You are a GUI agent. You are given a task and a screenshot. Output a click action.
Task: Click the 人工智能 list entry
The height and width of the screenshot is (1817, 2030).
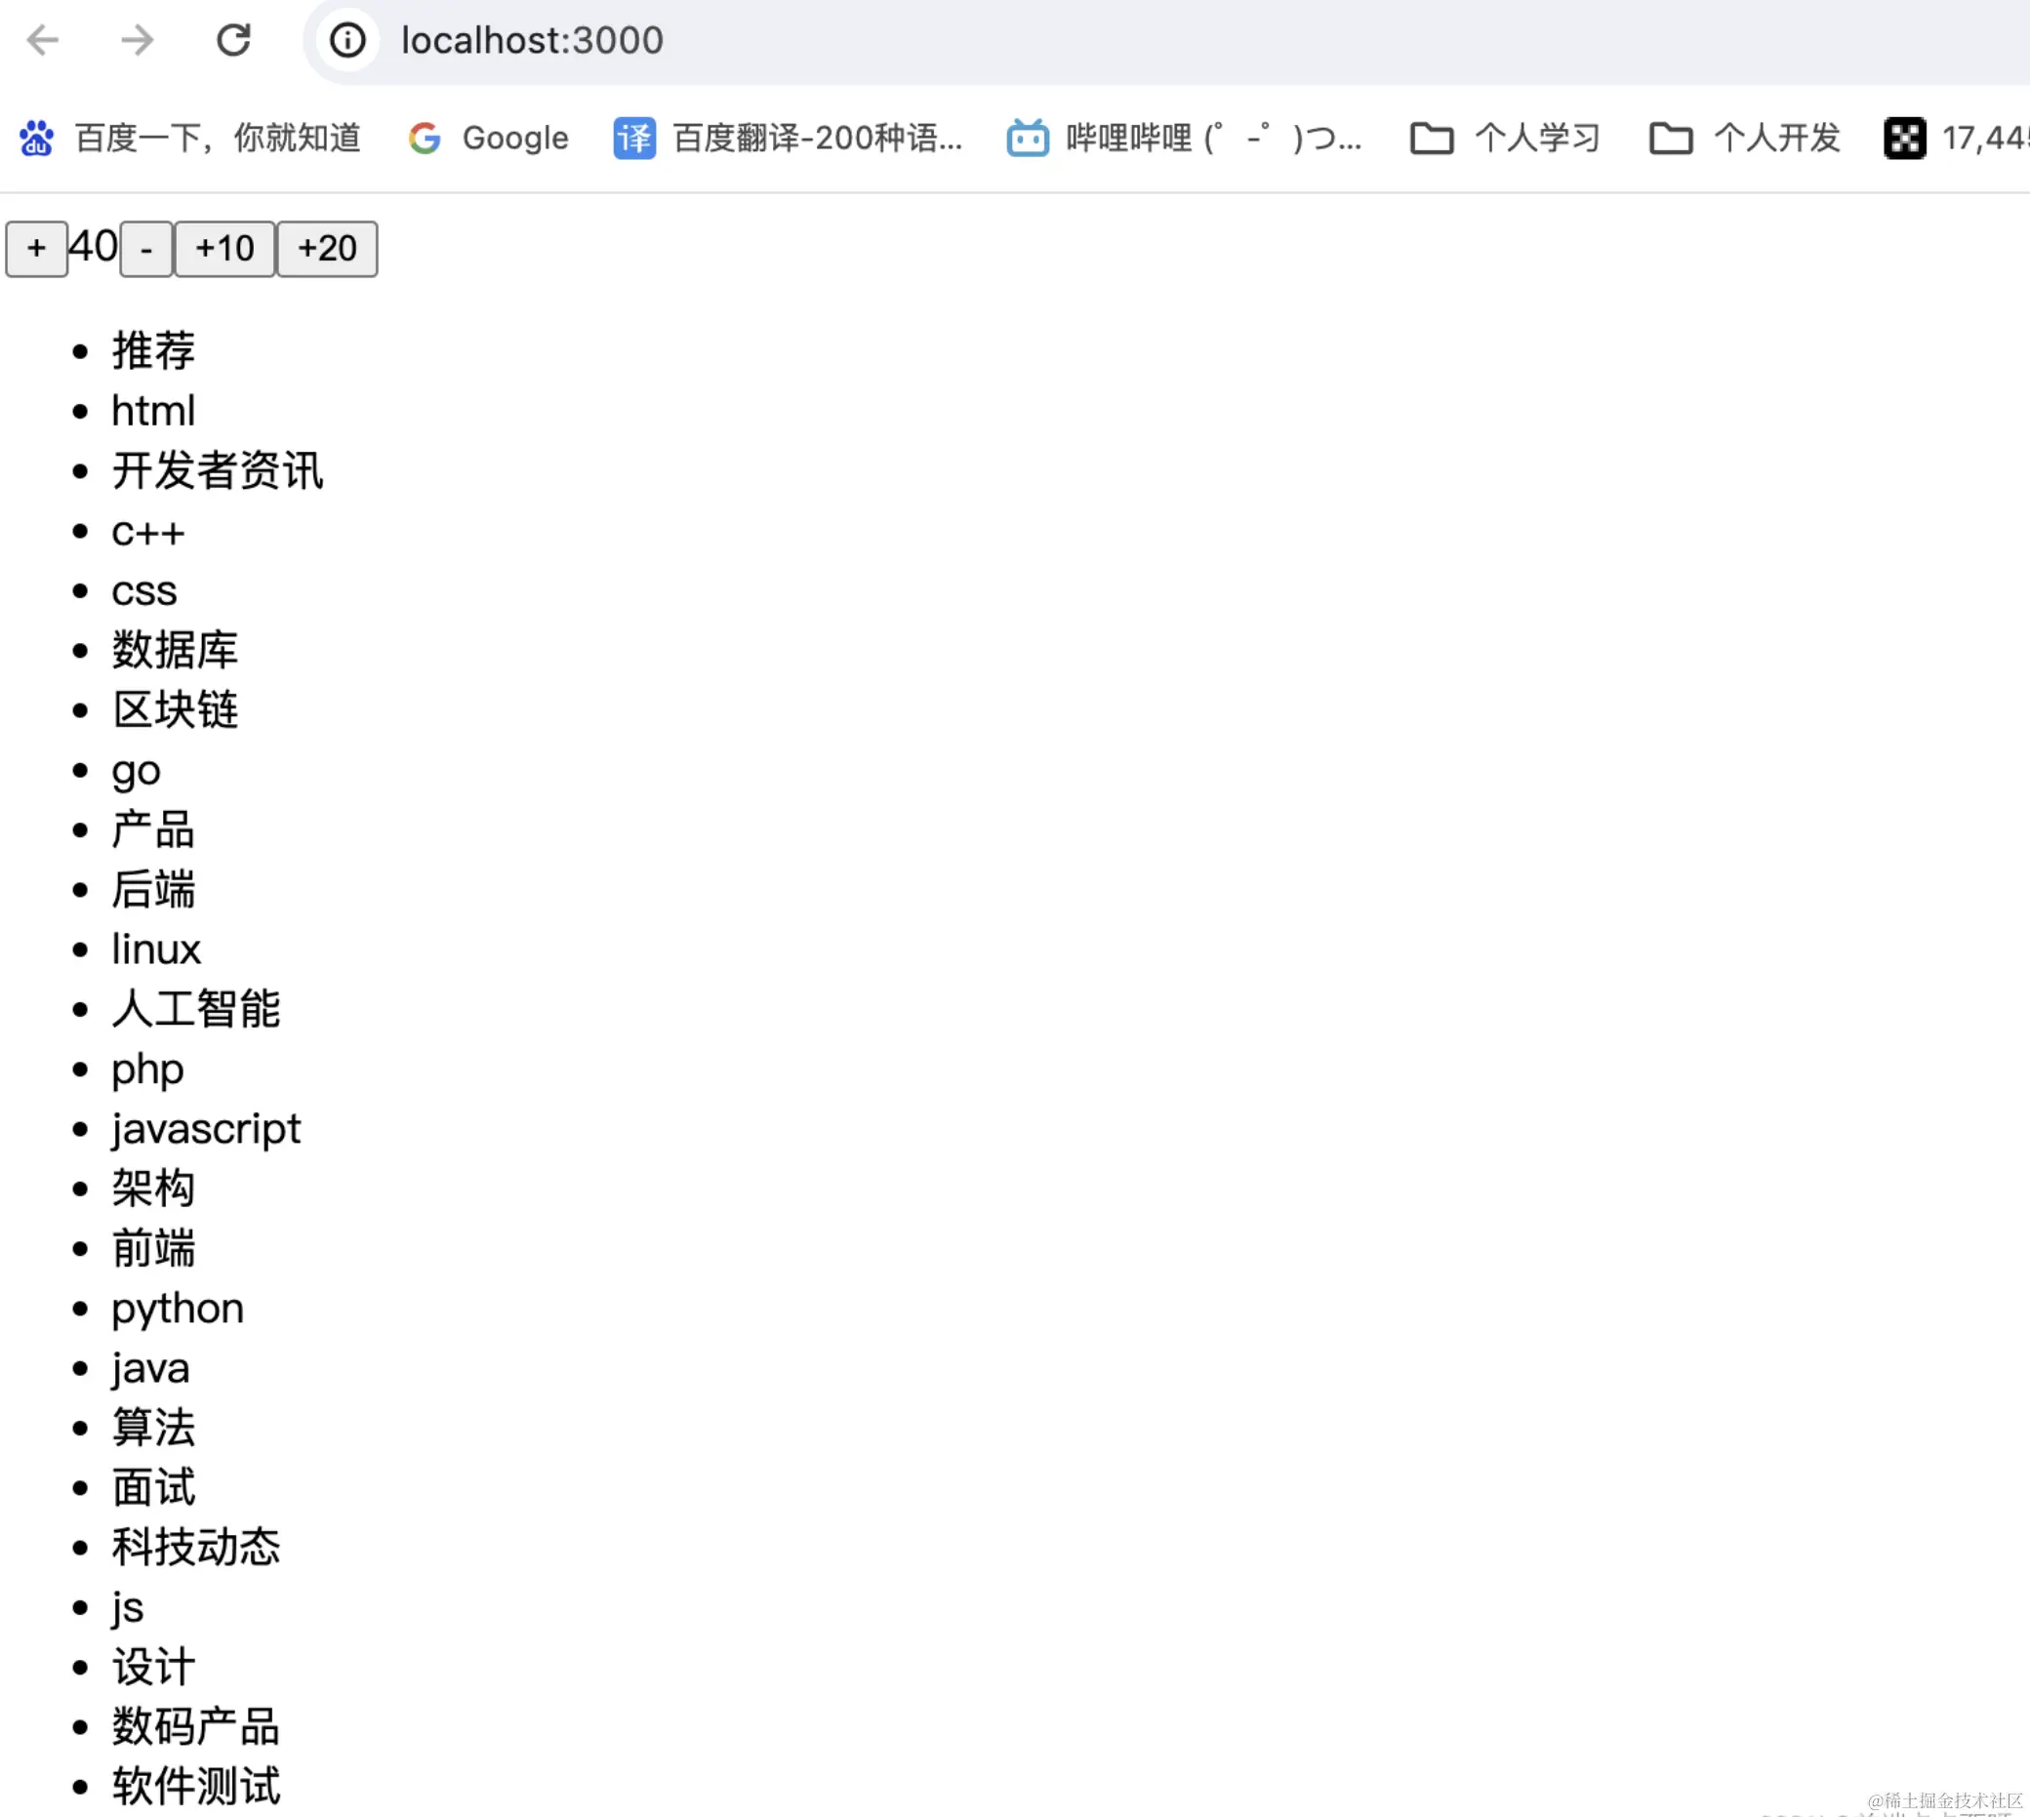196,1009
